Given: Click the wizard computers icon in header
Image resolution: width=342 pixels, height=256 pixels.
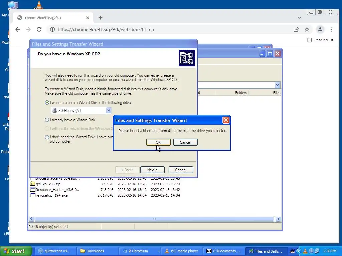Looking at the screenshot, I should (x=187, y=58).
